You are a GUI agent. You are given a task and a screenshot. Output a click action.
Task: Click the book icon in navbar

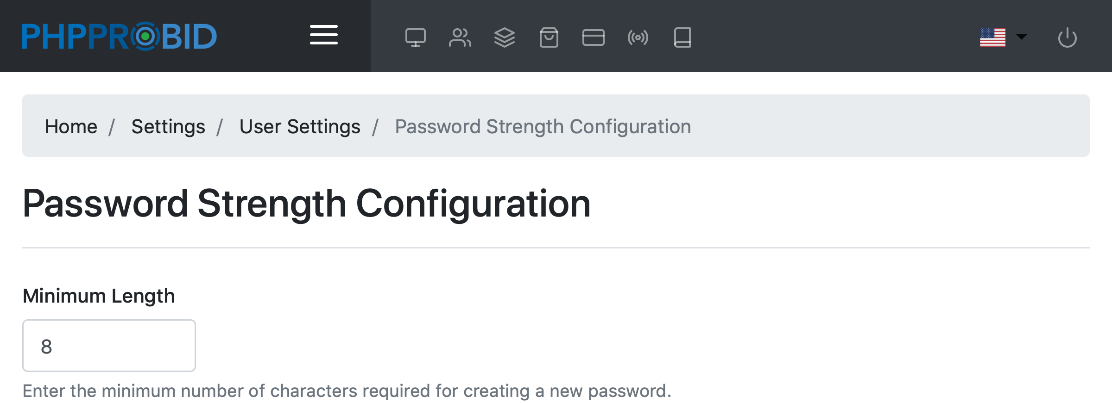coord(682,37)
